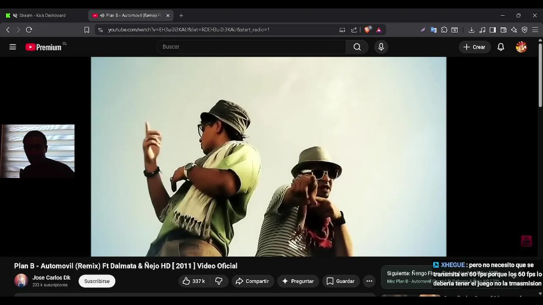Save video using Guardar button
Image resolution: width=543 pixels, height=305 pixels.
tap(341, 281)
